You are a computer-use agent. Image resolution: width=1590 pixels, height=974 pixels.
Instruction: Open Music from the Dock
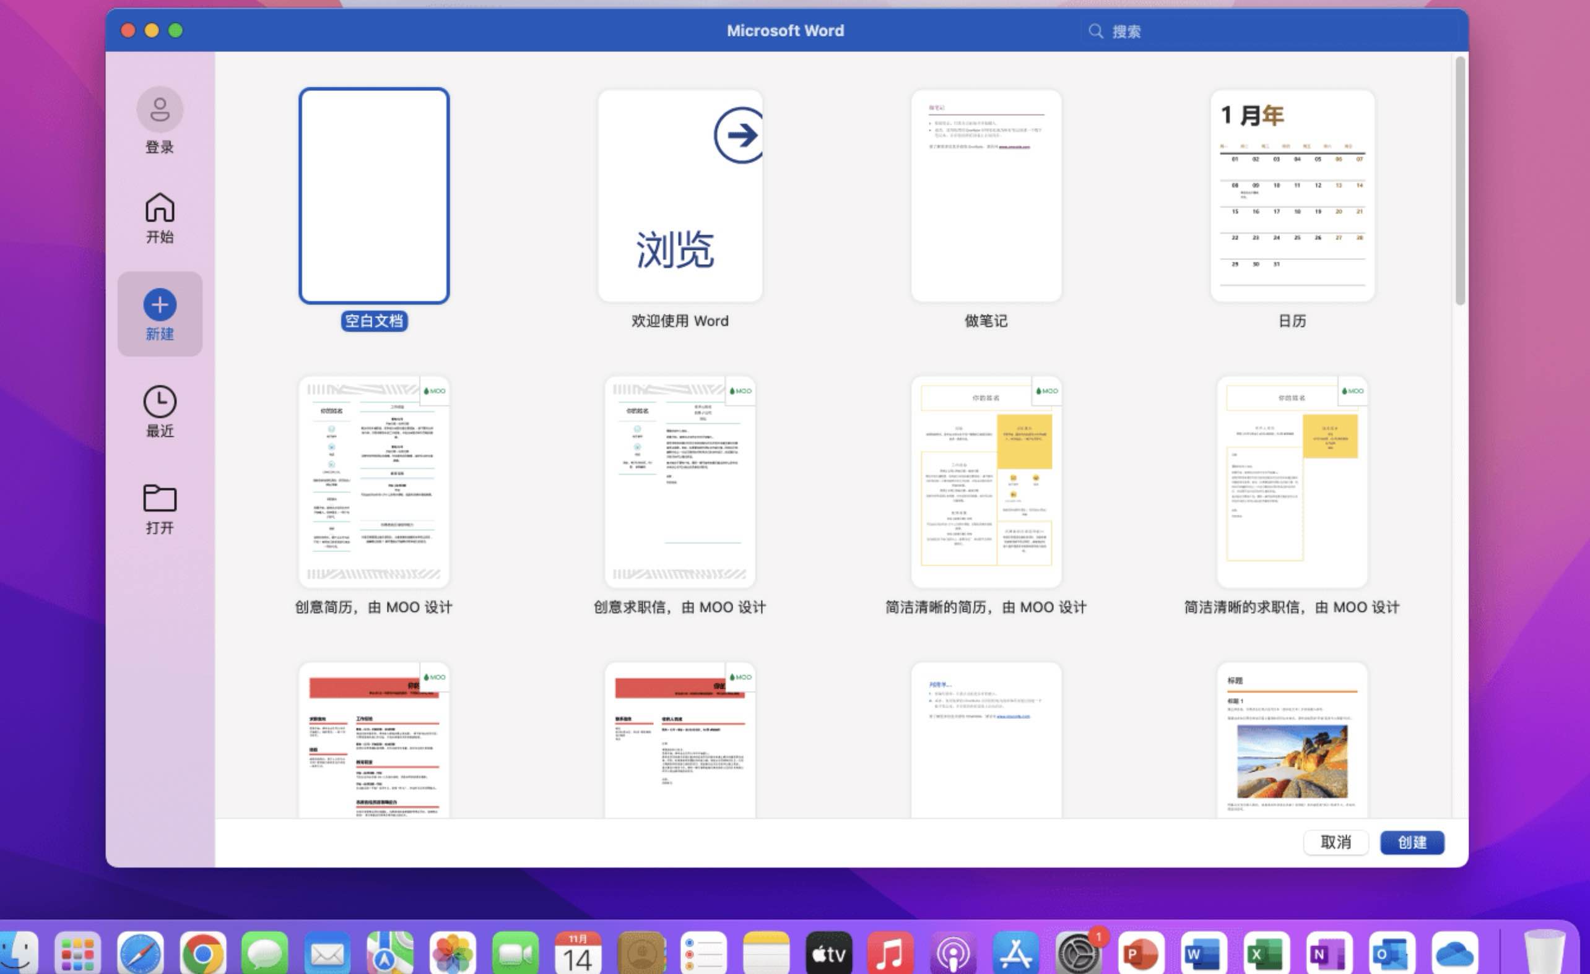(x=890, y=954)
